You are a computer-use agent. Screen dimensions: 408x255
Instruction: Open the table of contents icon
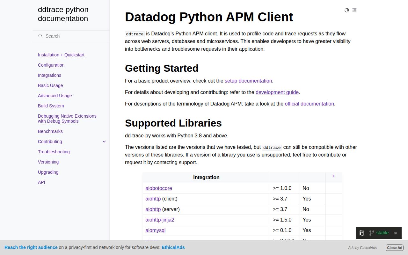coord(354,10)
